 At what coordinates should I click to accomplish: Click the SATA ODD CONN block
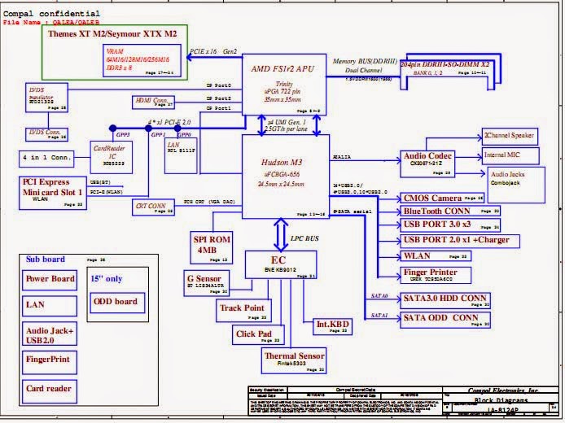tap(445, 320)
